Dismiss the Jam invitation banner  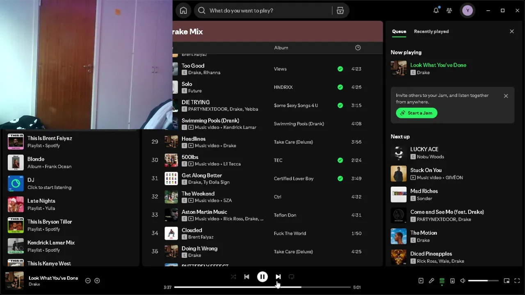coord(506,96)
